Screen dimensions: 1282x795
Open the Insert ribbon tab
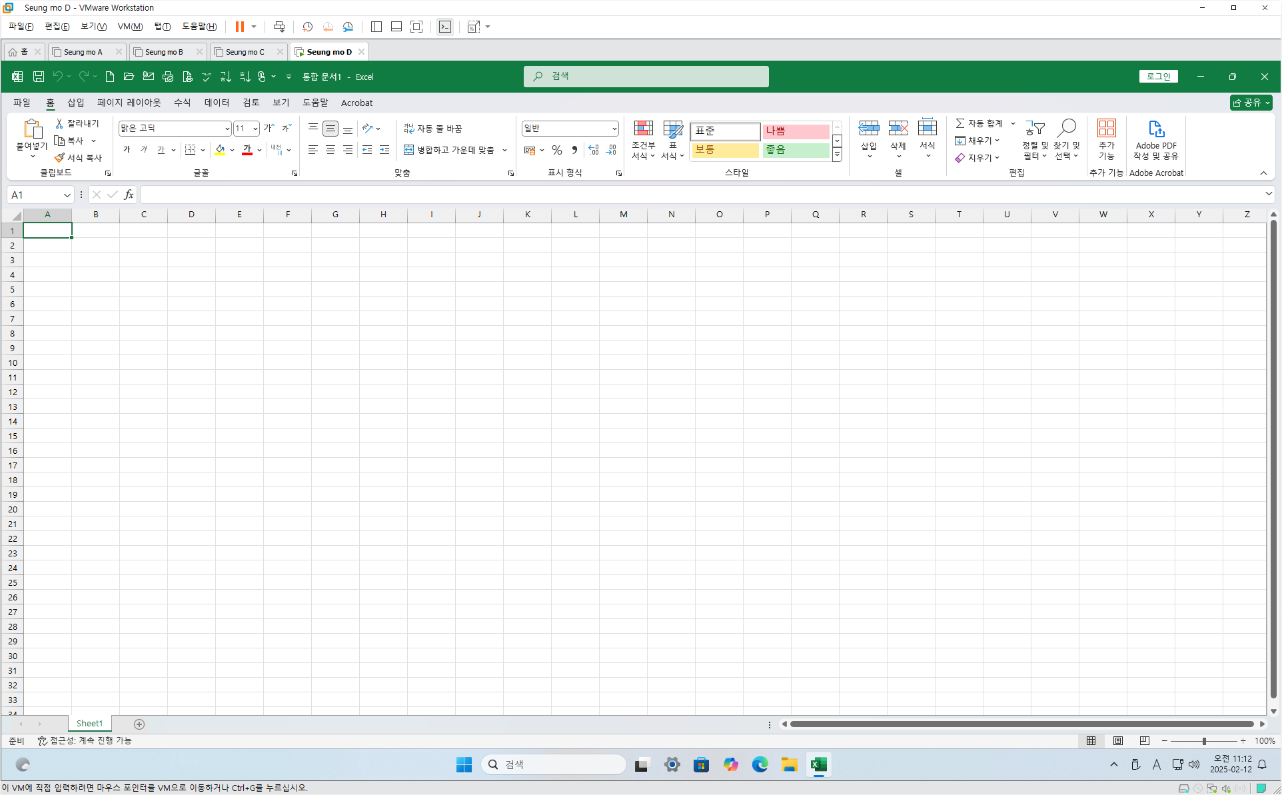(75, 103)
